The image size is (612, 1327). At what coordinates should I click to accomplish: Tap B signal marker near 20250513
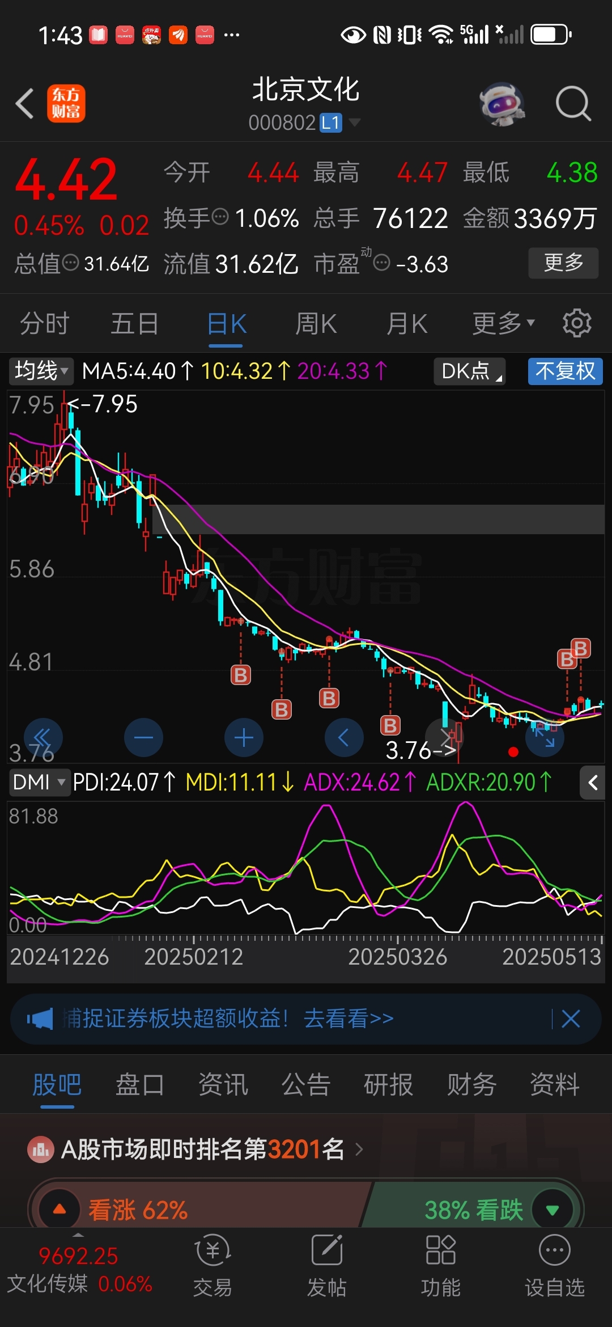point(580,648)
